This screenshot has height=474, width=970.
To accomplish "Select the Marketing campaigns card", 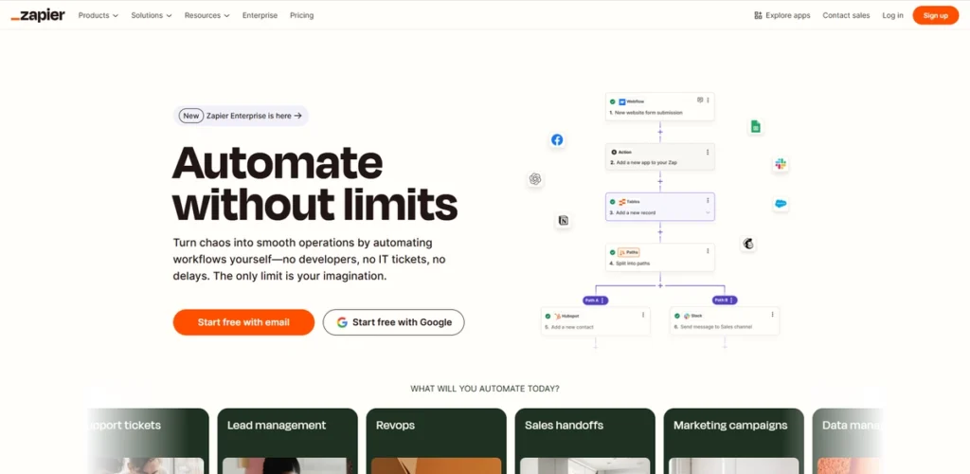I will [x=734, y=441].
